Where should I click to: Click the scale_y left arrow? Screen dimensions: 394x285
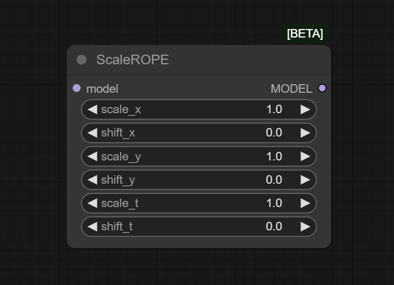pyautogui.click(x=92, y=156)
